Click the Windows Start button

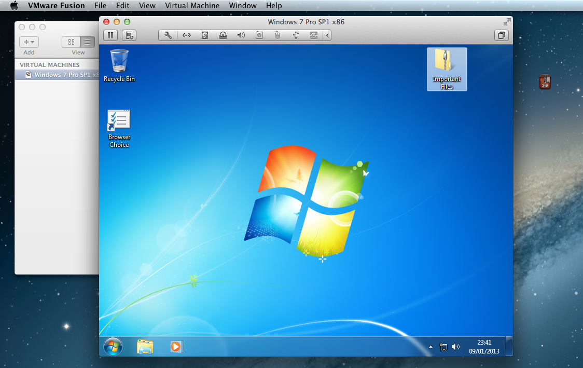(x=113, y=346)
